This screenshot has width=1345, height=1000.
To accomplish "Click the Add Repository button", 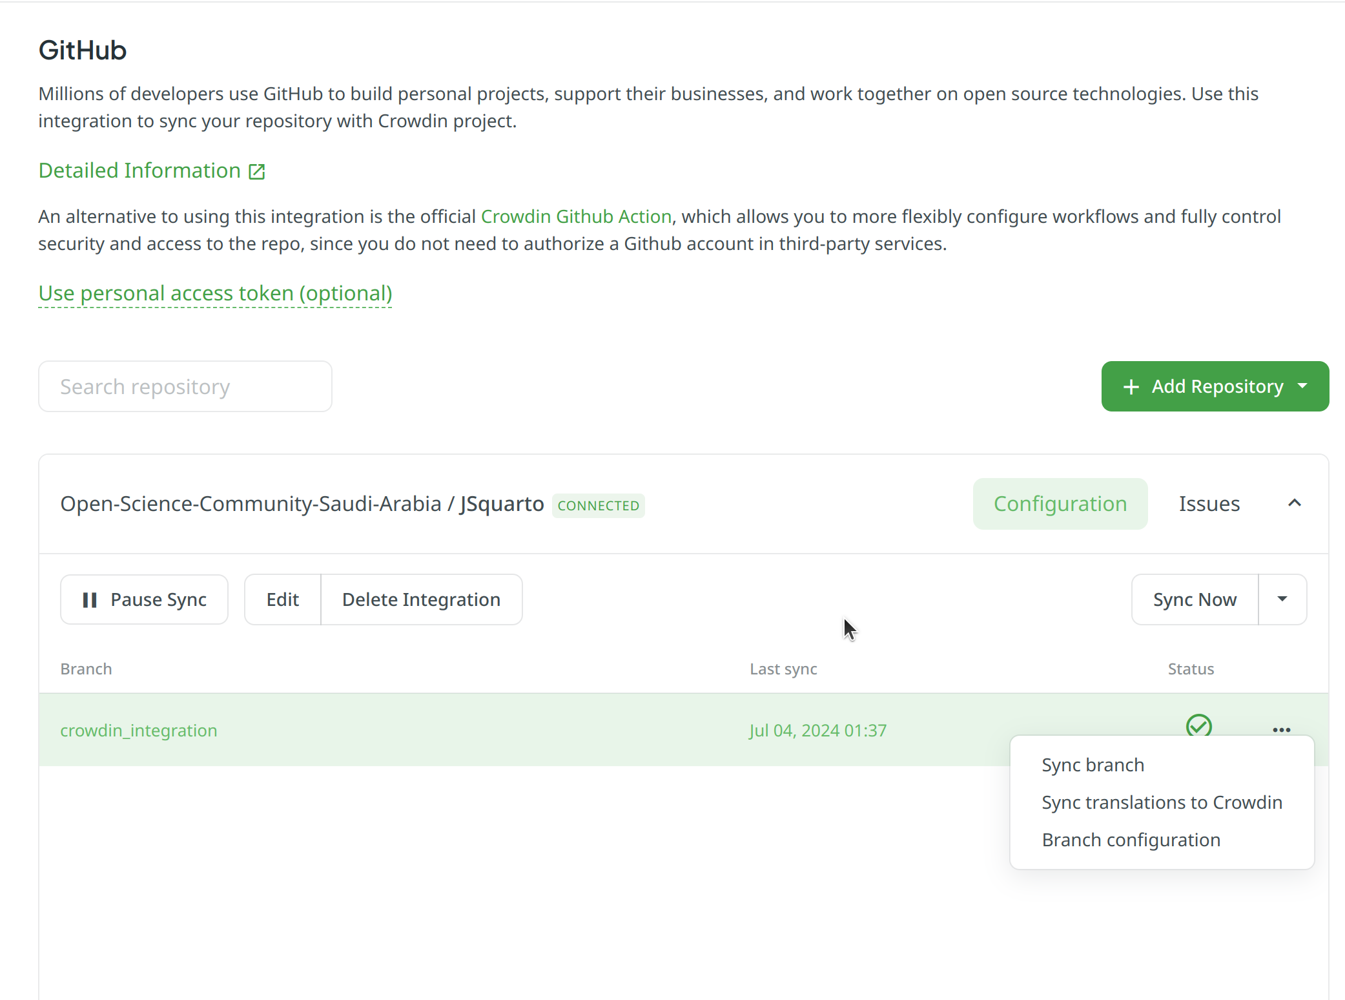I will [1215, 386].
